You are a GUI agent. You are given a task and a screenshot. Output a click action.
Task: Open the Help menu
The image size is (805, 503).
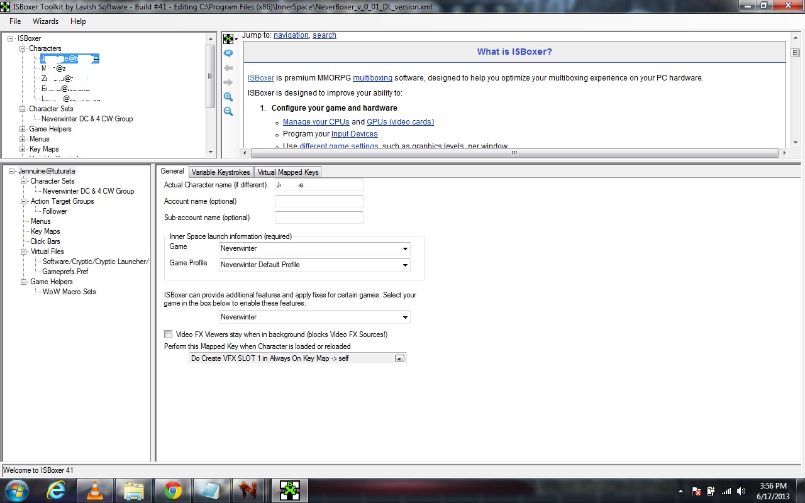coord(78,21)
